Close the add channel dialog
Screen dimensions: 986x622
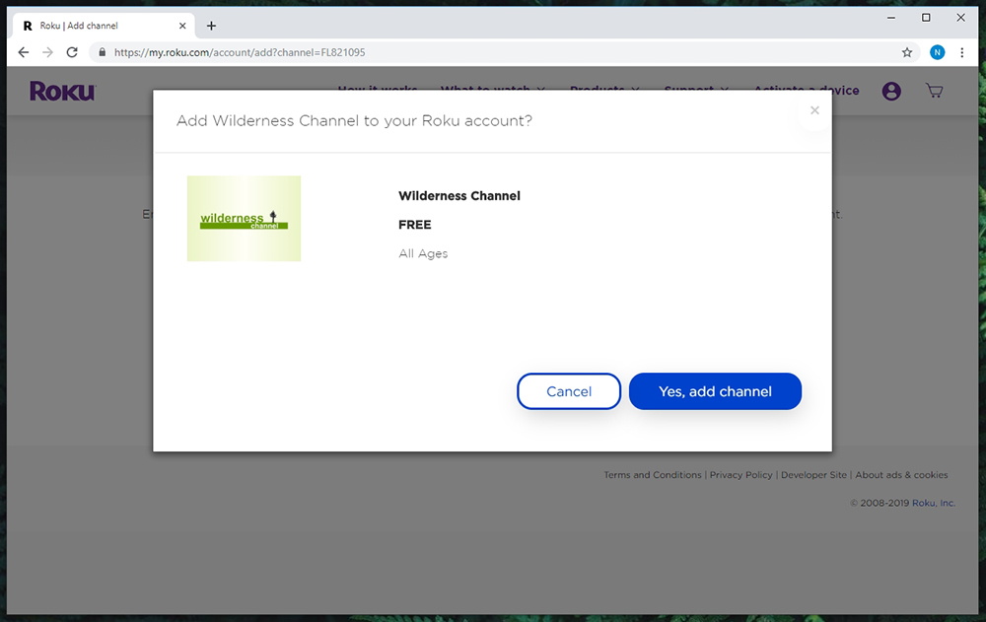click(814, 110)
